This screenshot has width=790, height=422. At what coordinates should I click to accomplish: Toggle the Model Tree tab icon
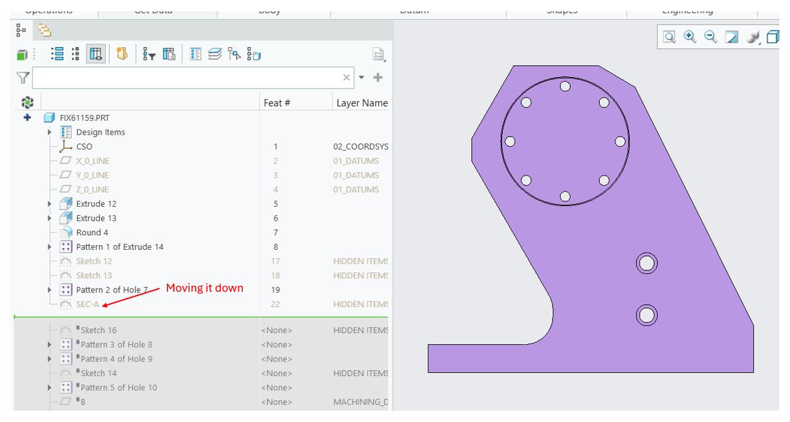click(20, 30)
